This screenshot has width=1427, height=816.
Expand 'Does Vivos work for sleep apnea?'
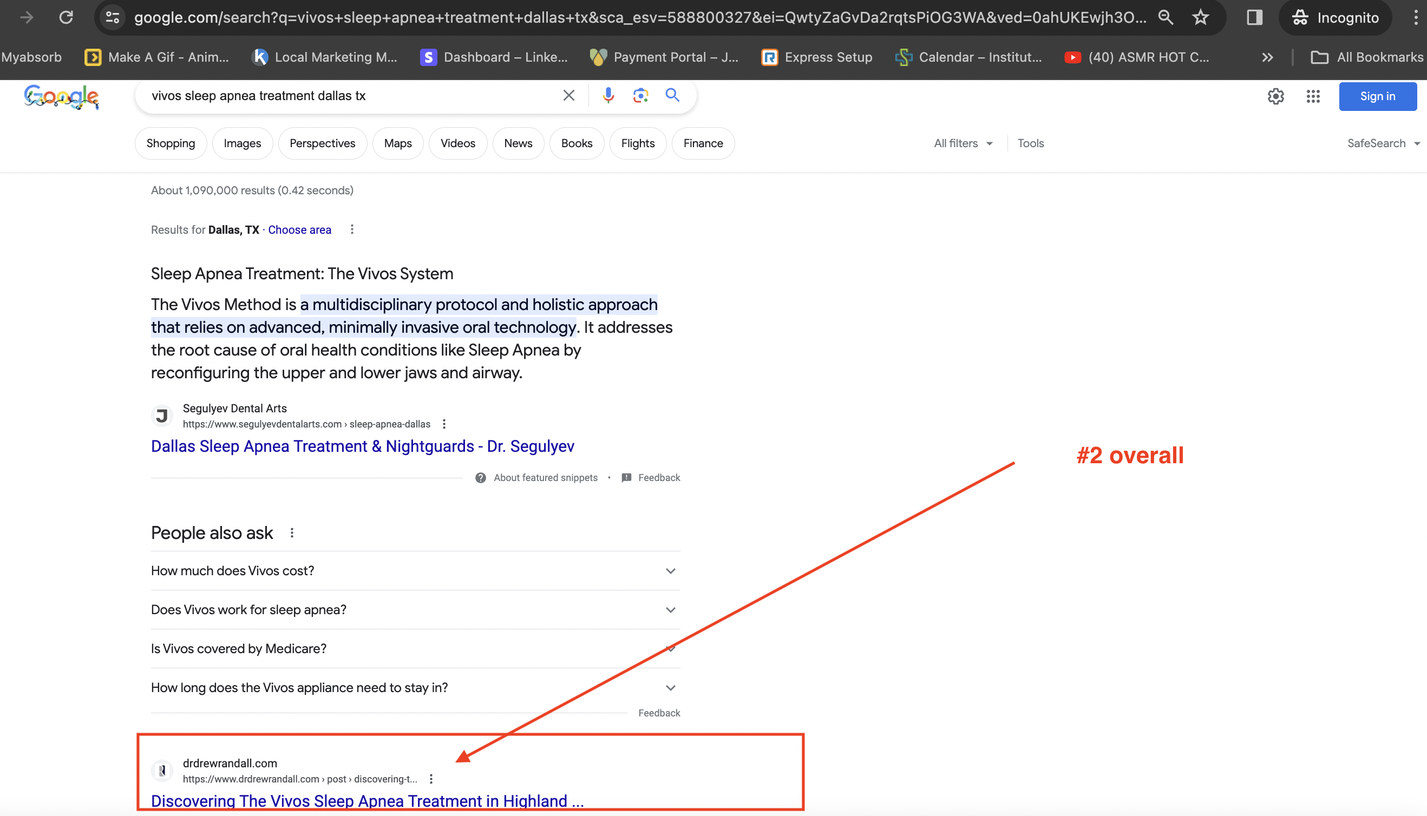tap(415, 610)
